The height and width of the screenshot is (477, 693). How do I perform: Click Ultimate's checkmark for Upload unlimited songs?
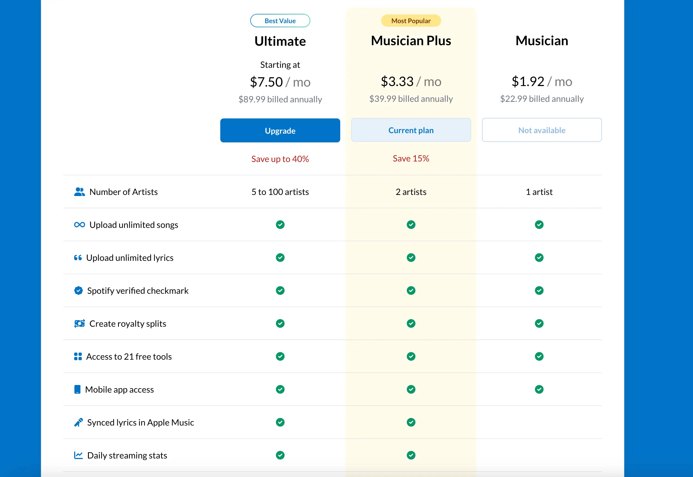[x=280, y=224]
